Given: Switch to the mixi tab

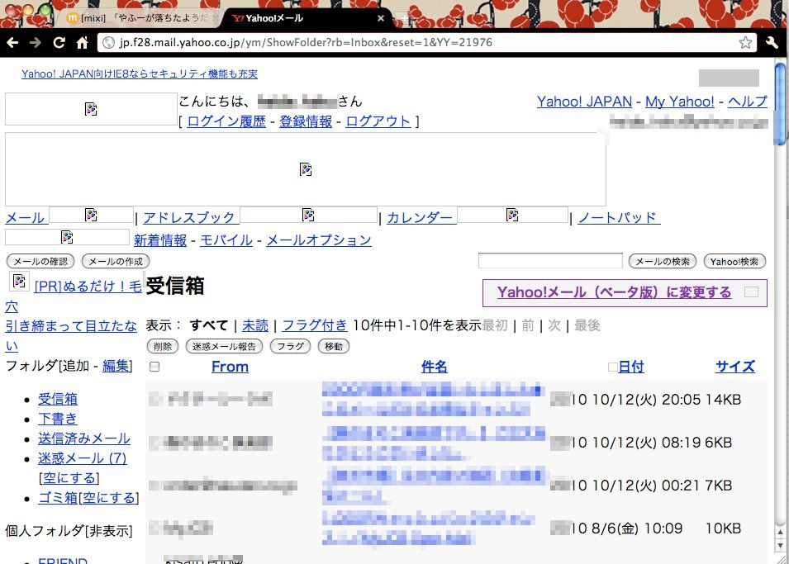Looking at the screenshot, I should pos(144,18).
